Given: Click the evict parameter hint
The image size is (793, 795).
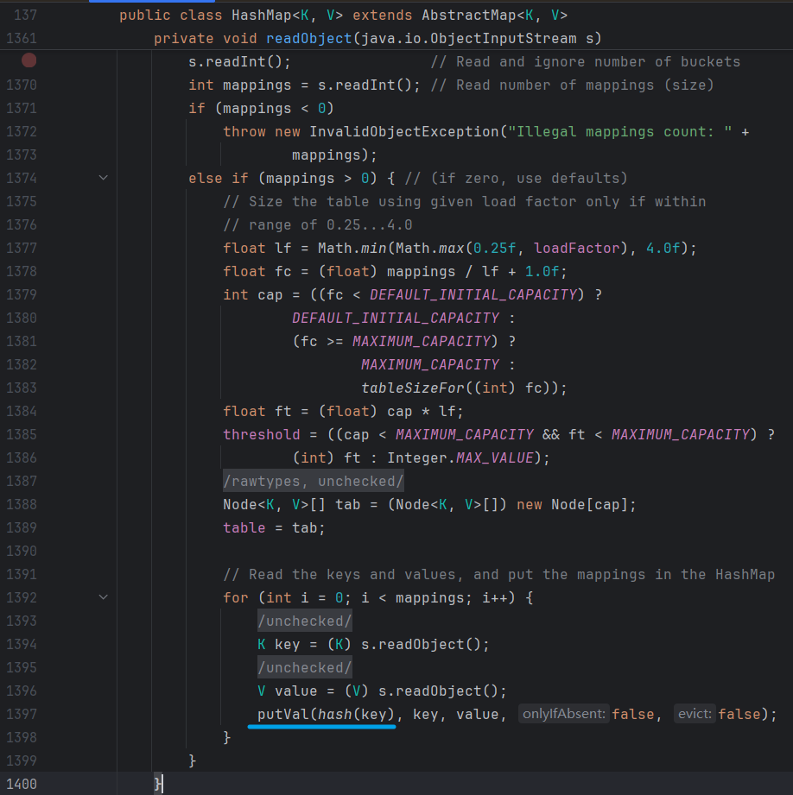Looking at the screenshot, I should (695, 714).
